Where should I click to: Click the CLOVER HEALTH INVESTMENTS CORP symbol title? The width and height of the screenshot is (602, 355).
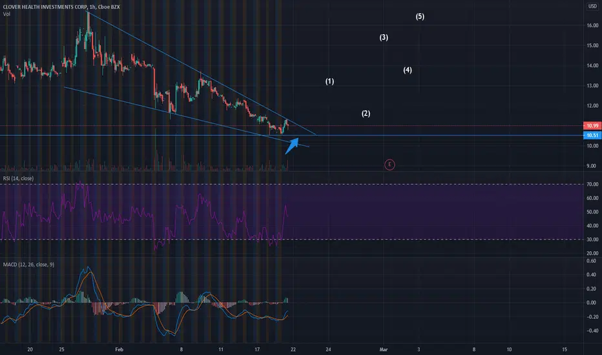pyautogui.click(x=44, y=7)
